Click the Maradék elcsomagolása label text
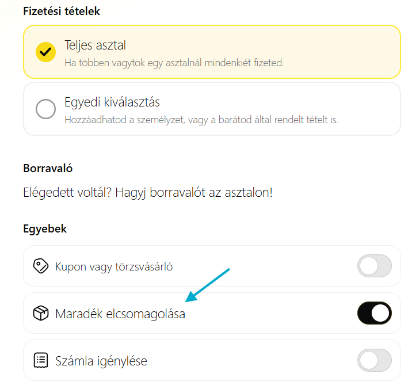 pos(120,314)
